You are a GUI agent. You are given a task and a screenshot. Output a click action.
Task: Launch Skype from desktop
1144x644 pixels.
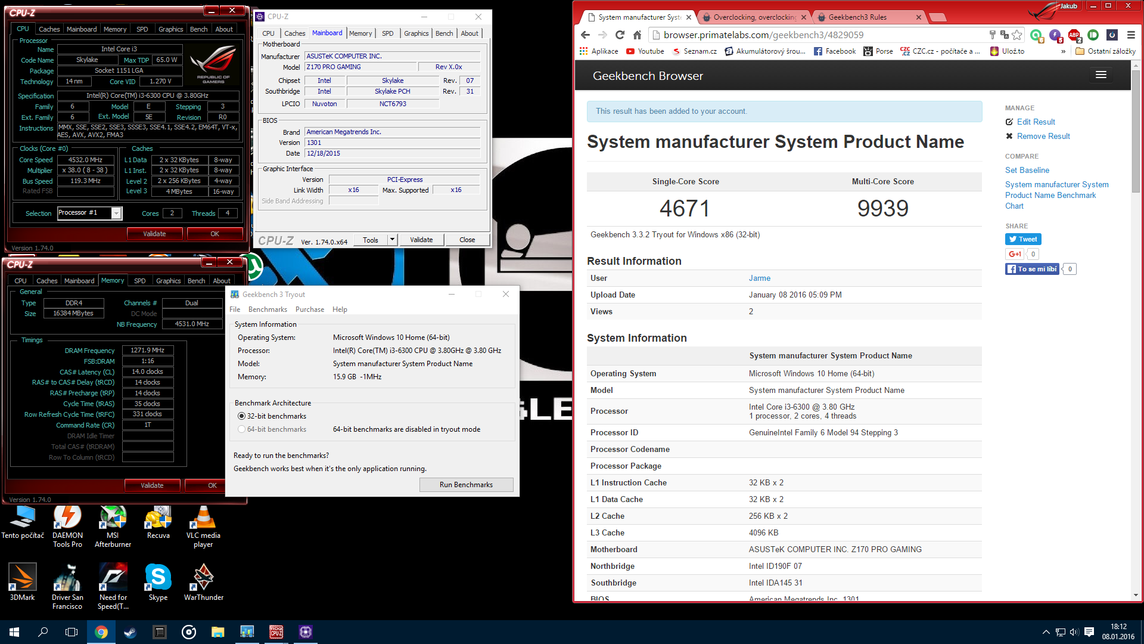coord(158,582)
